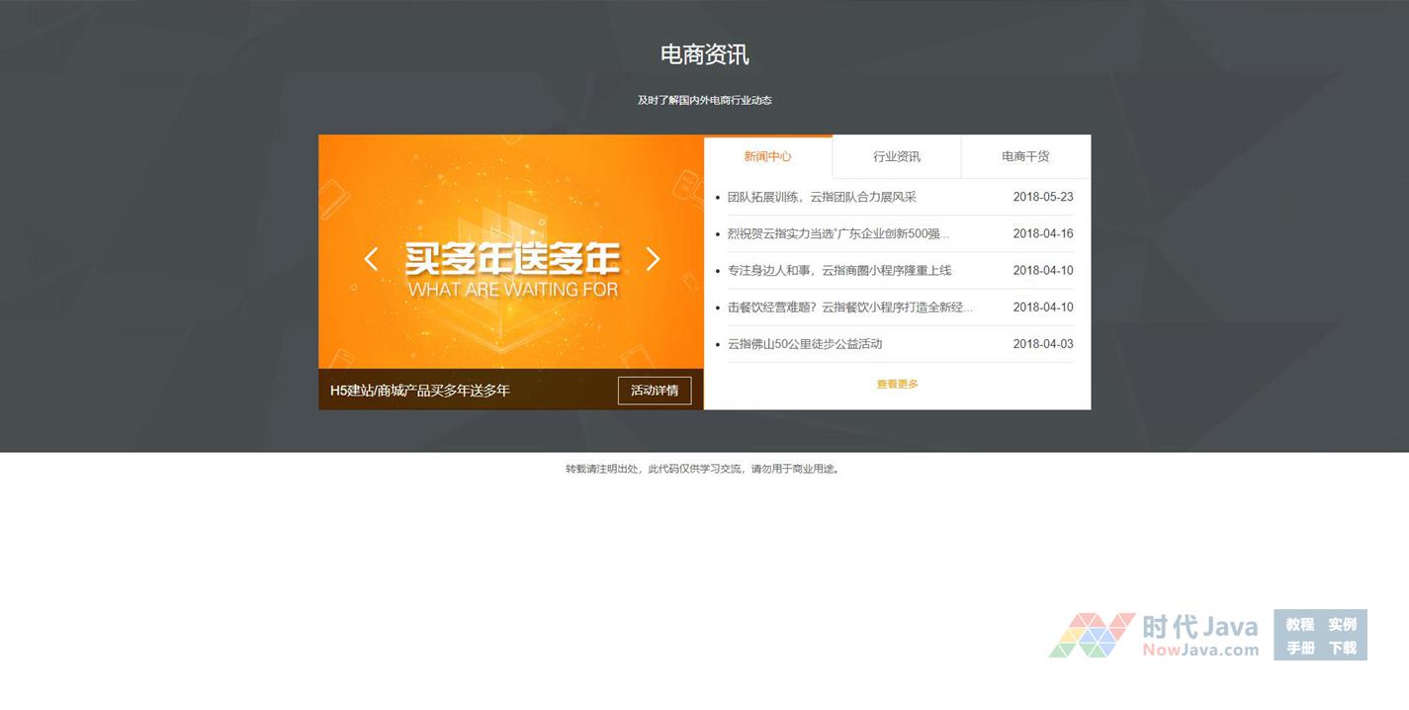
Task: Click 下载 in the watermark box
Action: coord(1342,648)
